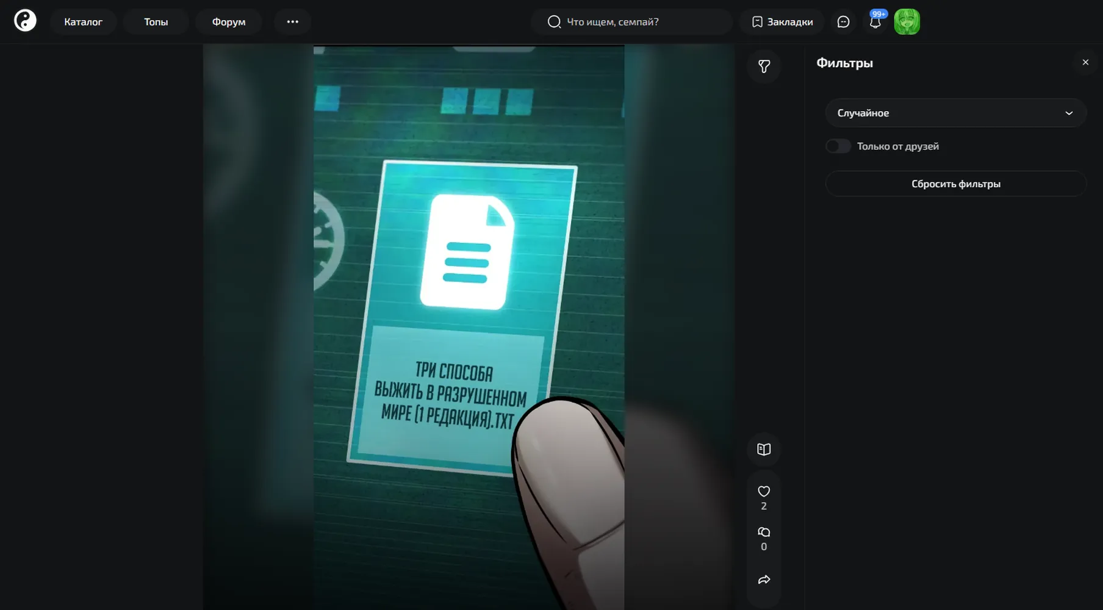Close the Фильтры panel

point(1085,62)
